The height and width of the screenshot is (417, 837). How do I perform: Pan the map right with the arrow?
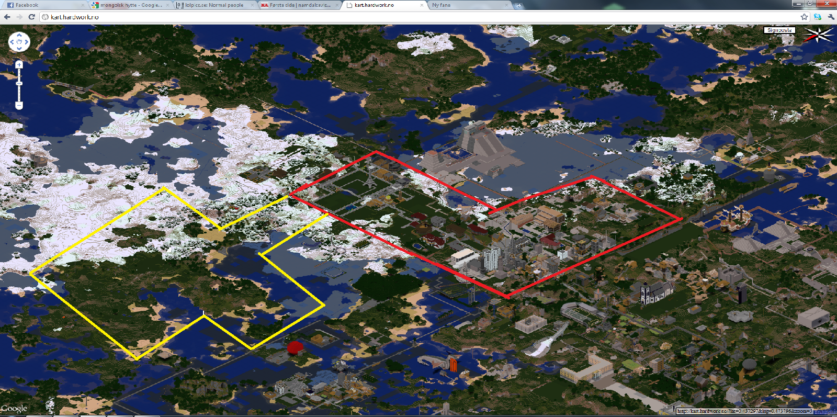(x=26, y=42)
